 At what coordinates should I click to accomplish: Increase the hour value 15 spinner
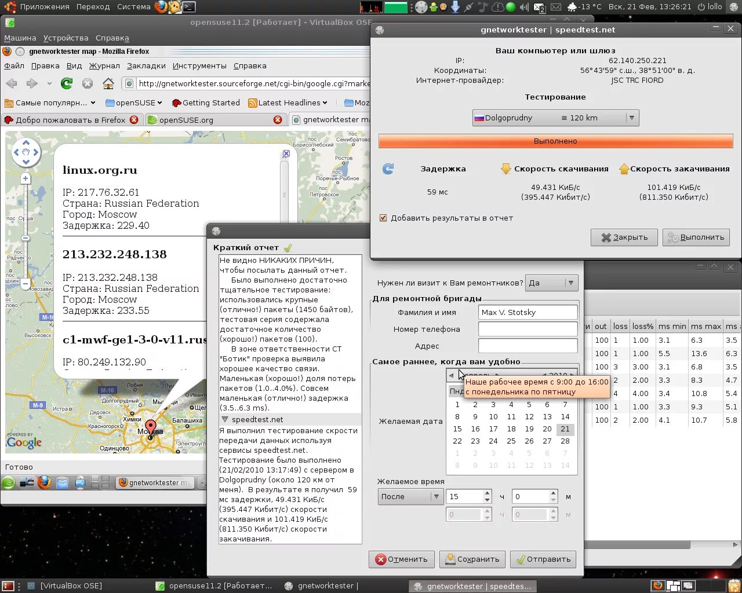point(487,493)
